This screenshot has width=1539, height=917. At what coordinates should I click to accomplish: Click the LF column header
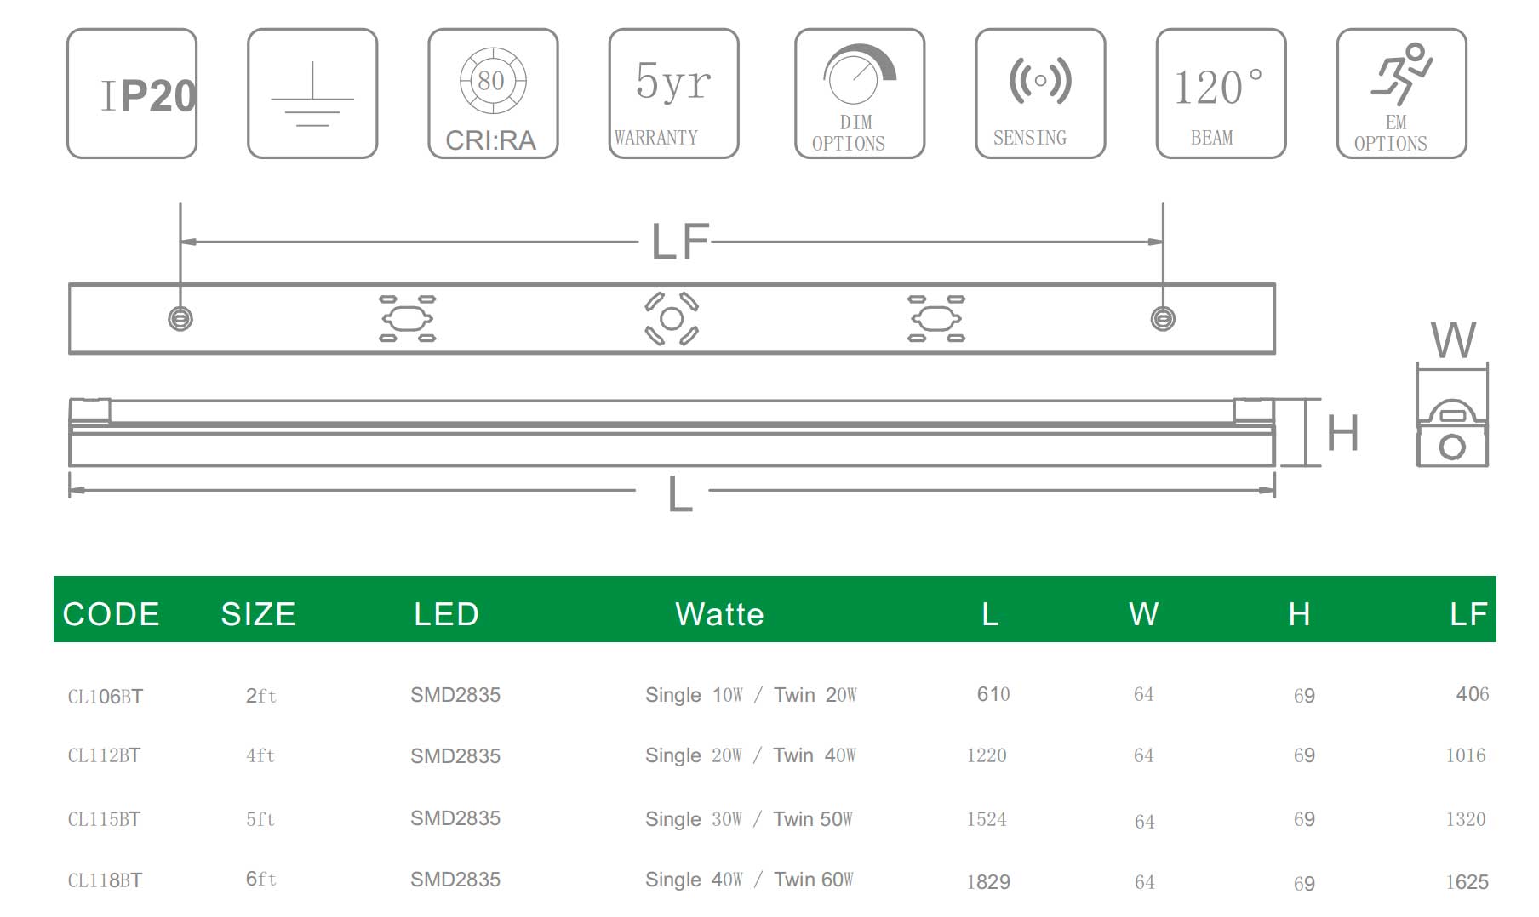coord(1468,614)
